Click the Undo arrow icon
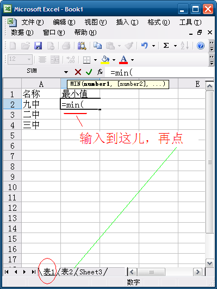 coord(144,46)
